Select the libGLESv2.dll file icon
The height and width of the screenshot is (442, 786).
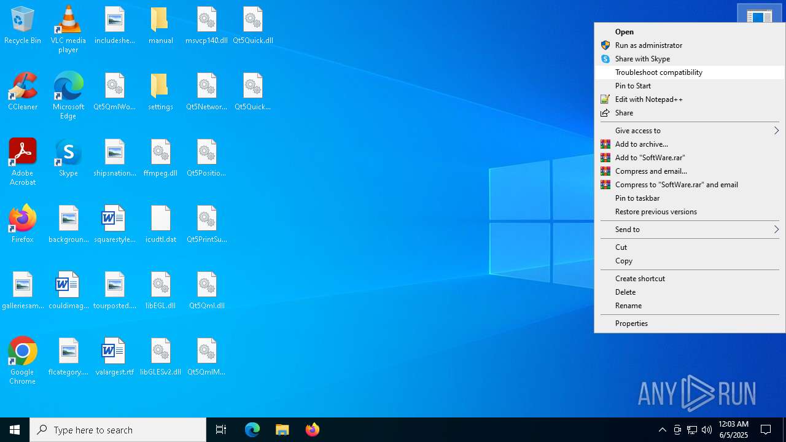click(x=160, y=357)
